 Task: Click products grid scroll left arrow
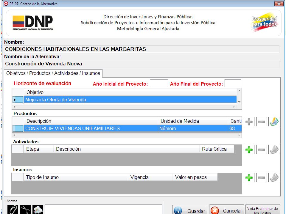pos(14,136)
